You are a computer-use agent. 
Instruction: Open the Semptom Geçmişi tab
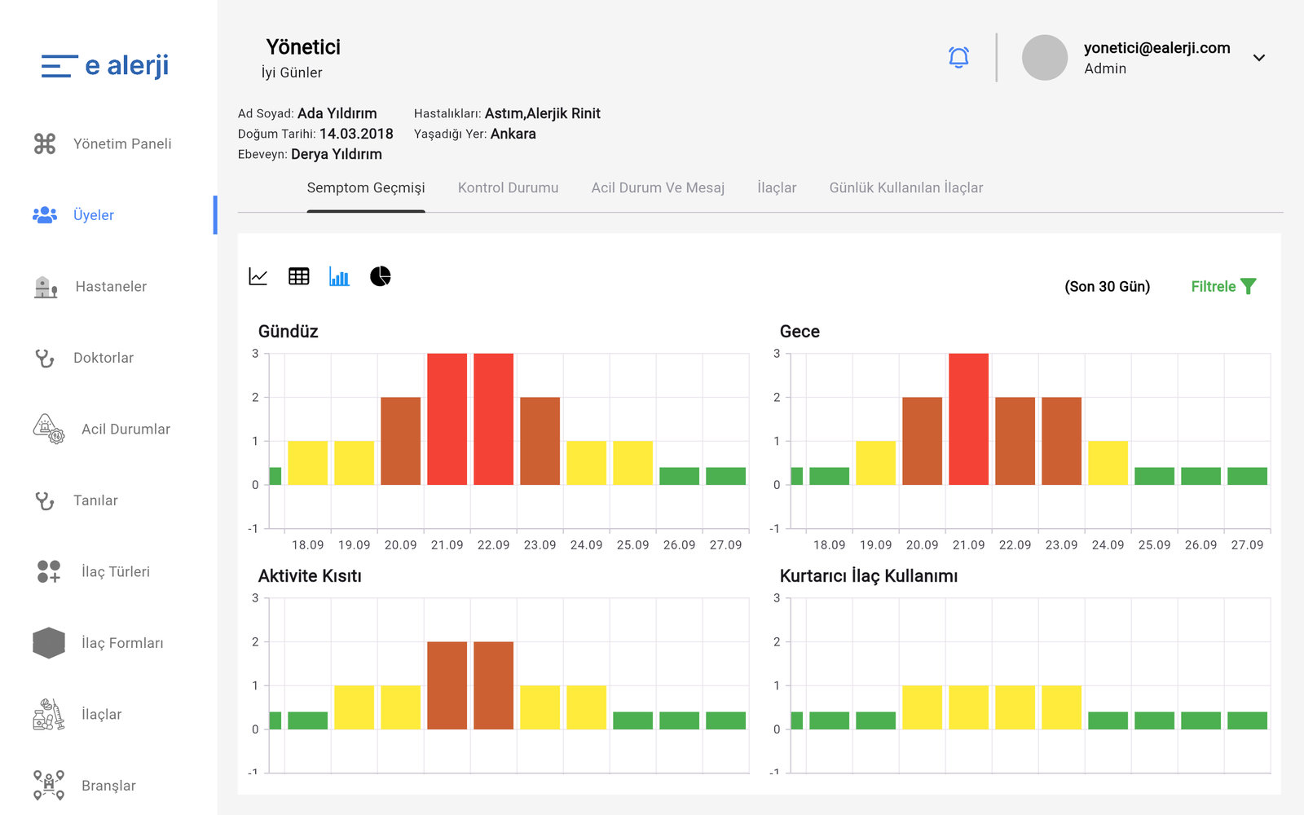click(366, 187)
